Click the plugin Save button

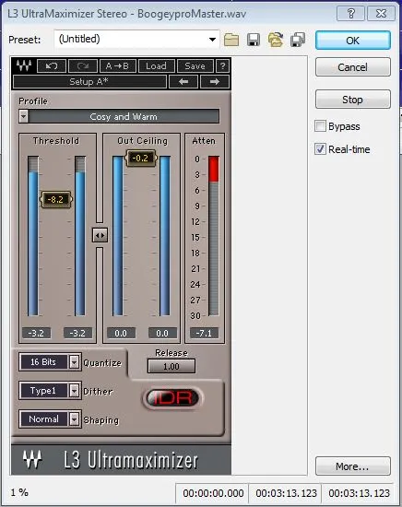coord(195,66)
